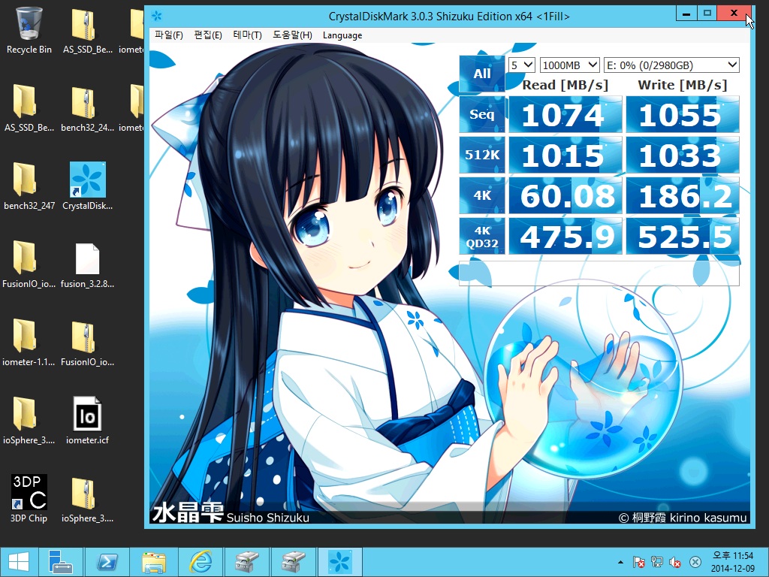Click the 512K read result 1015
Screen dimensions: 769x577
tap(565, 155)
